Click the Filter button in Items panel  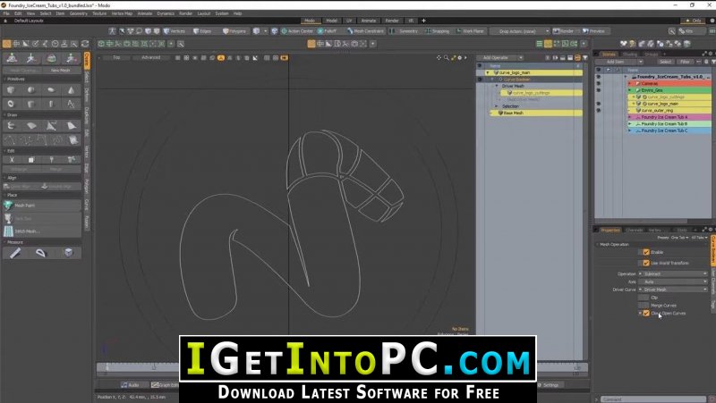684,62
